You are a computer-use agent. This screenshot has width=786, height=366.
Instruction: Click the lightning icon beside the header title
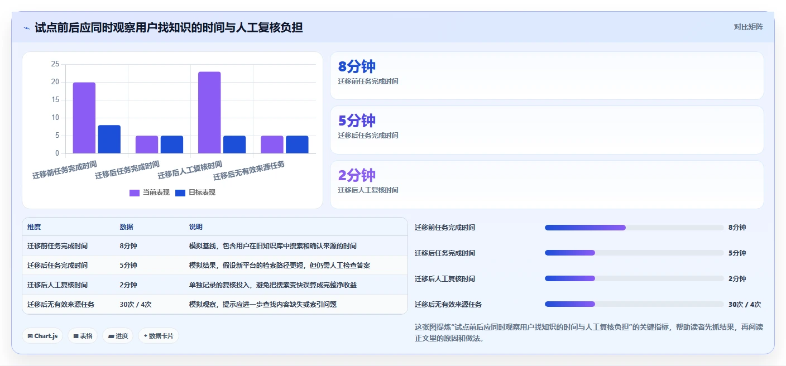27,27
